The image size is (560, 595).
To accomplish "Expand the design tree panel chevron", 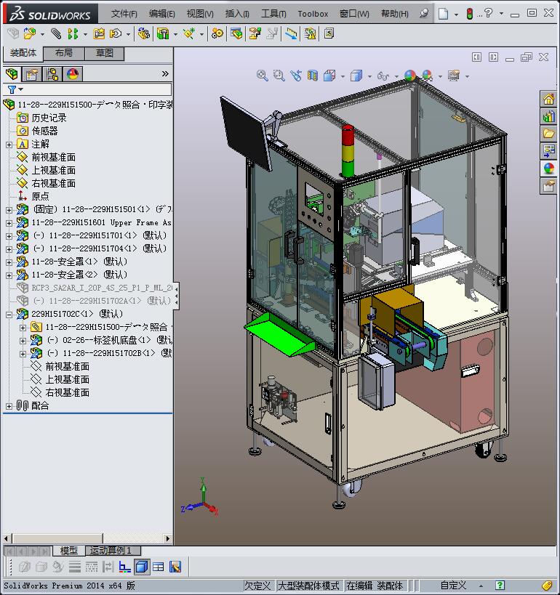I will tap(165, 73).
